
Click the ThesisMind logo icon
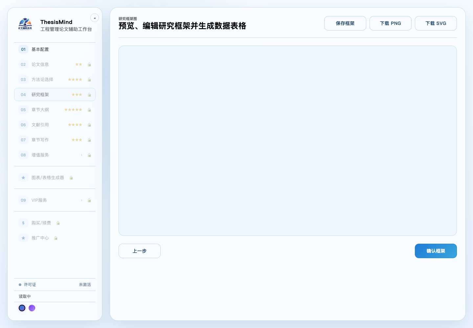pos(25,24)
